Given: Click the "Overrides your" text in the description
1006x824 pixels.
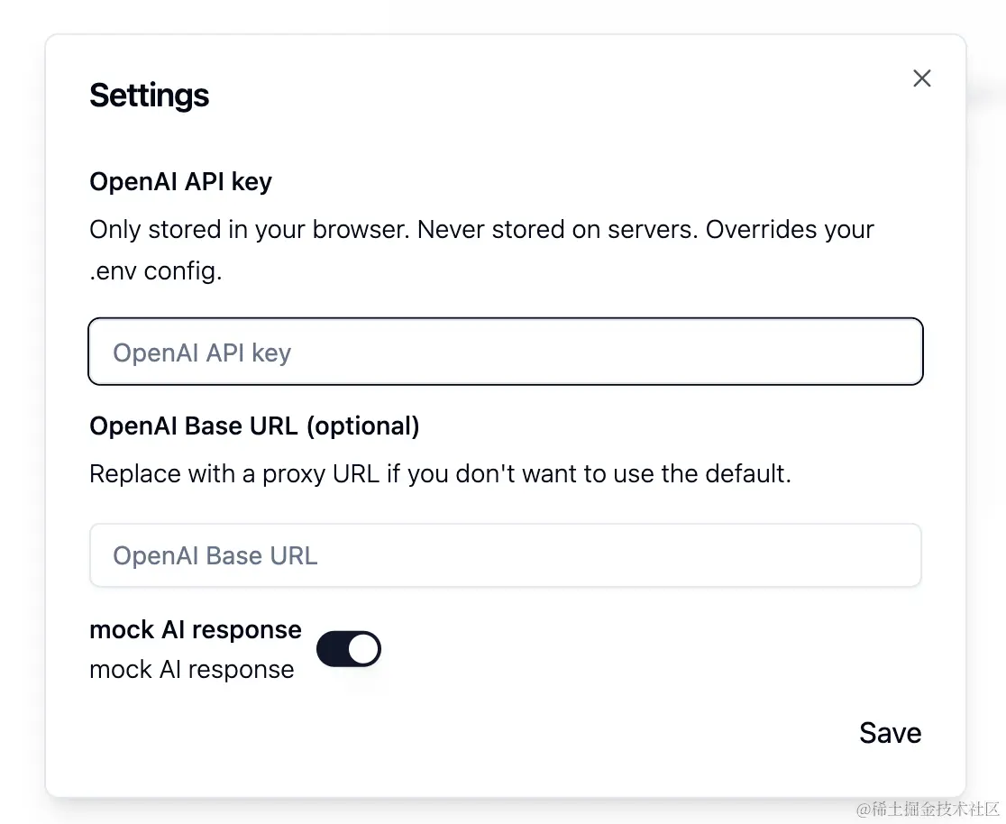Looking at the screenshot, I should click(790, 230).
